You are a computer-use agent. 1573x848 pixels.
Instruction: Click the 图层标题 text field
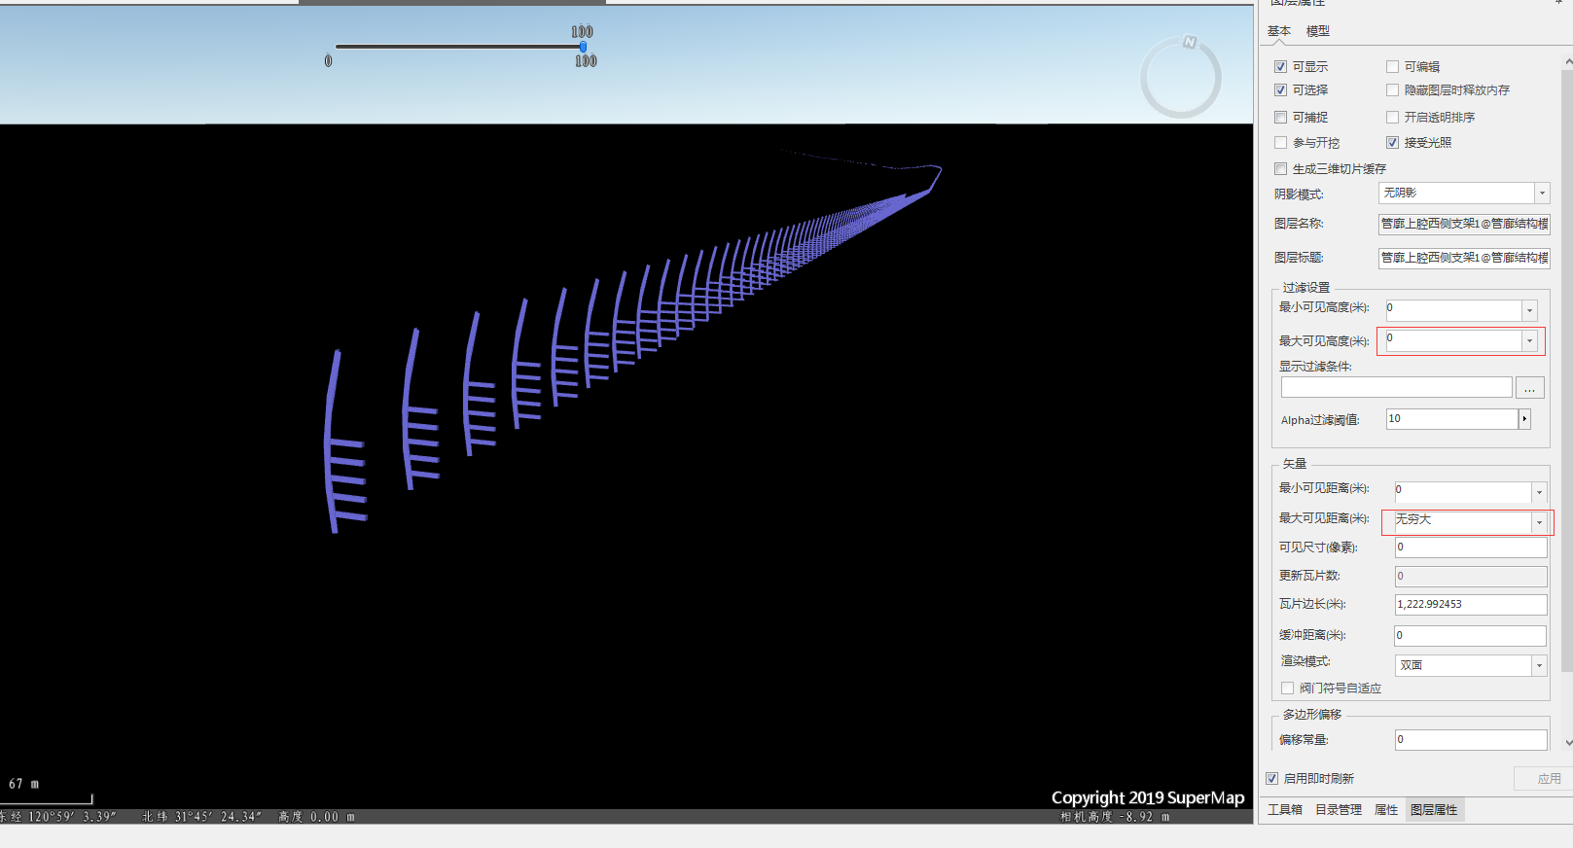[x=1464, y=258]
